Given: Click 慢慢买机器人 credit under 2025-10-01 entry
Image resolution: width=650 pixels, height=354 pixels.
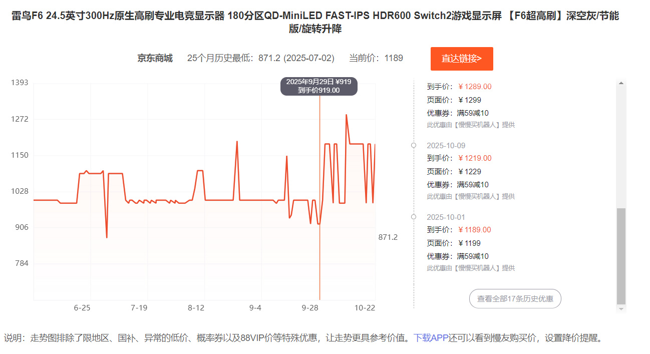Looking at the screenshot, I should tap(471, 268).
